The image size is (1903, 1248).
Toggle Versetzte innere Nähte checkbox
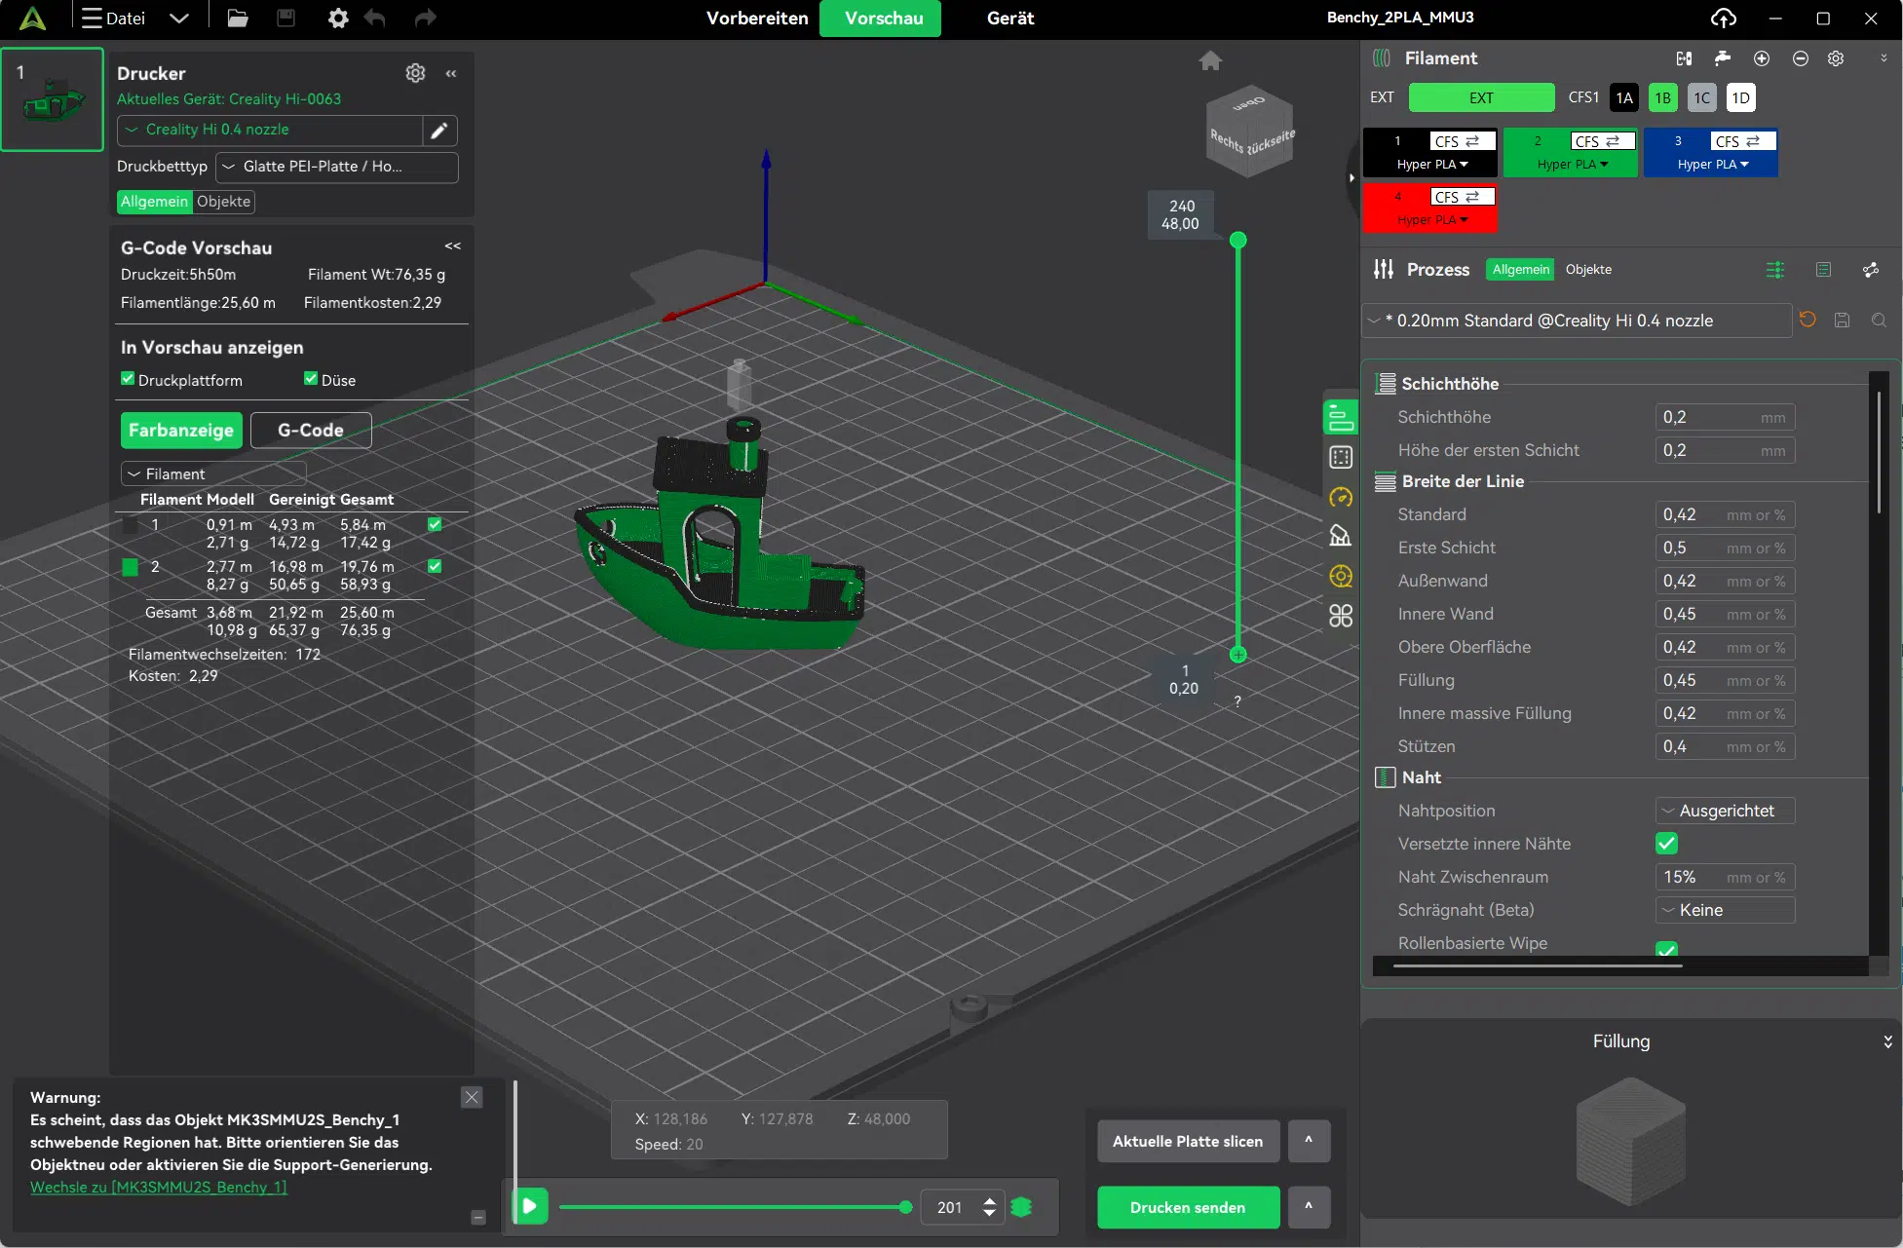point(1666,844)
